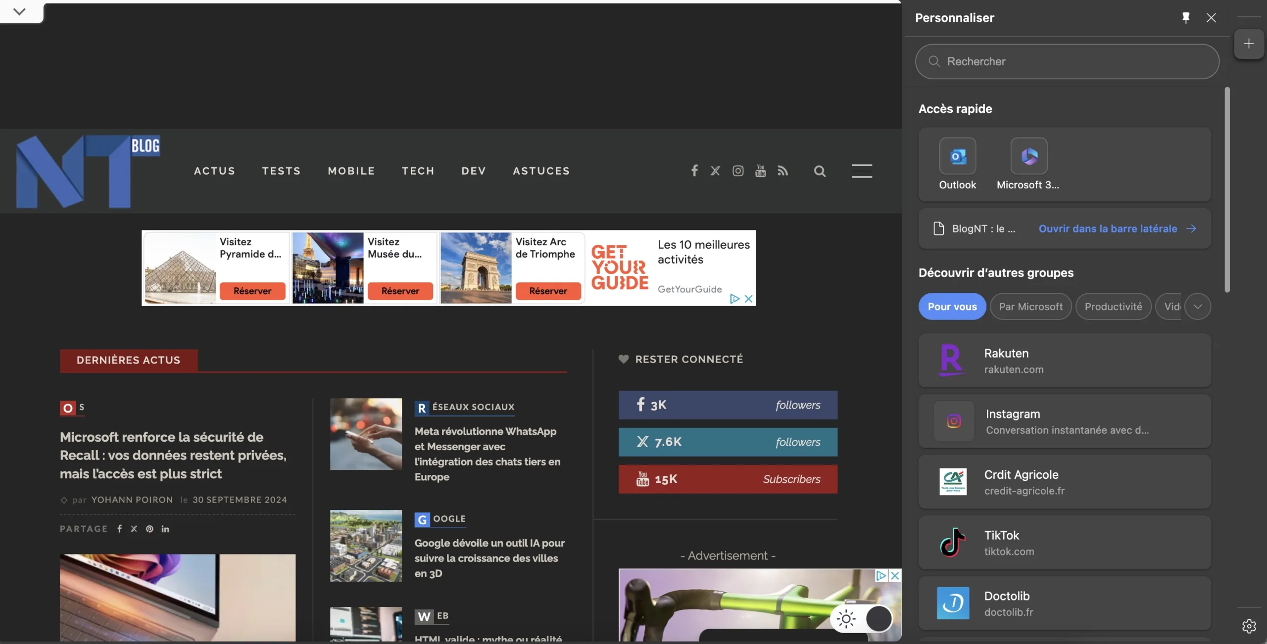Open the hamburger menu on BlogNT
The image size is (1267, 644).
pos(862,171)
